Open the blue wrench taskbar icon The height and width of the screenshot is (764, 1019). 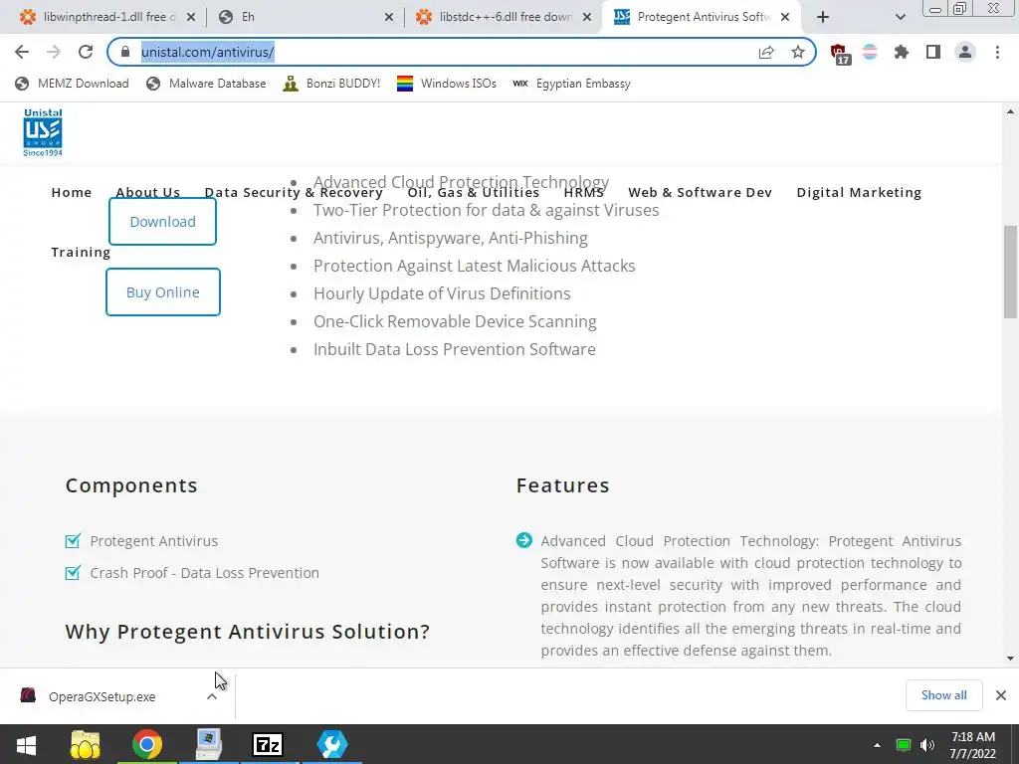coord(332,744)
